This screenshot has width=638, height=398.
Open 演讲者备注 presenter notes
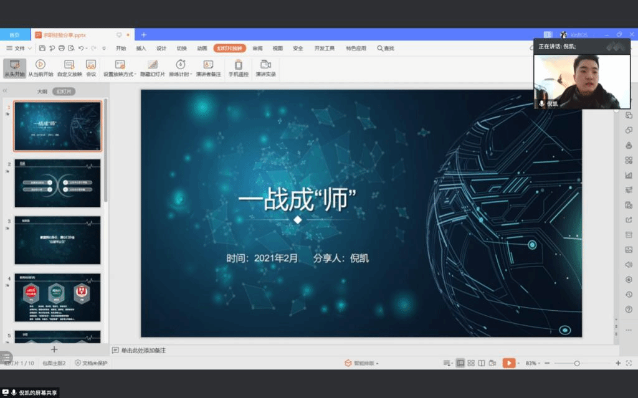[208, 64]
